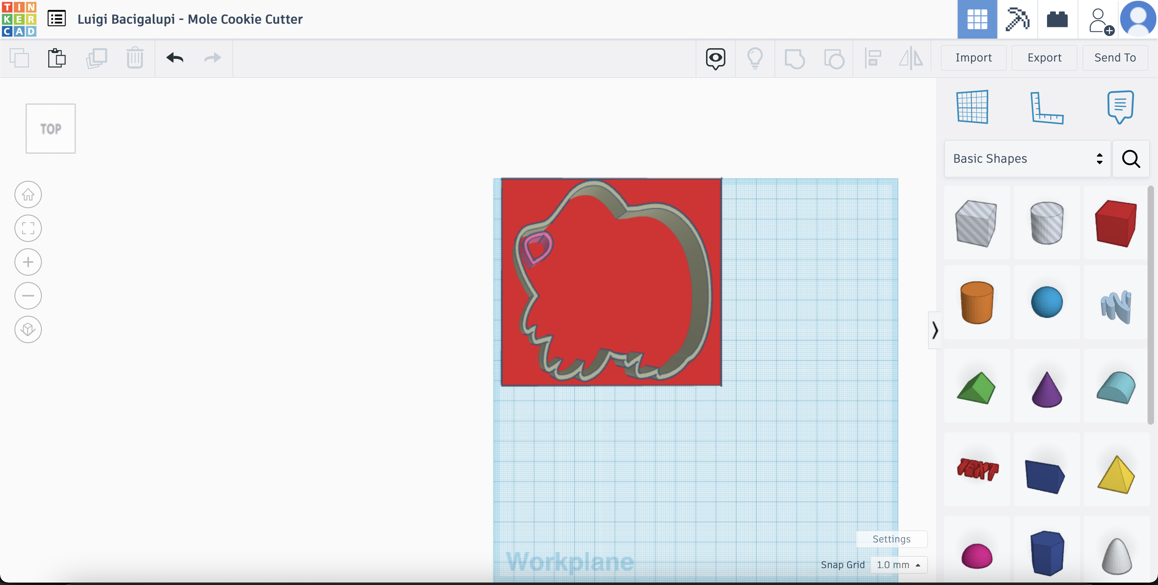Screen dimensions: 1158x585
Task: Select the Workplane tool icon
Action: pyautogui.click(x=972, y=107)
